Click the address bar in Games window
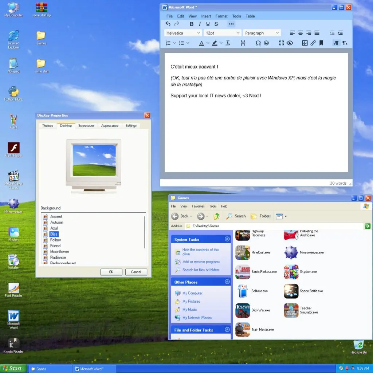Screen dimensions: 373x373 point(274,226)
